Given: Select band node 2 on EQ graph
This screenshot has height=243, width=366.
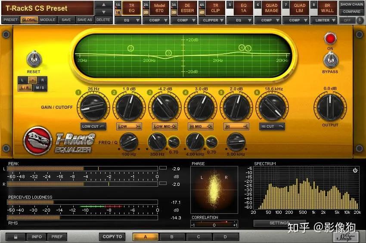Looking at the screenshot, I should tap(131, 48).
